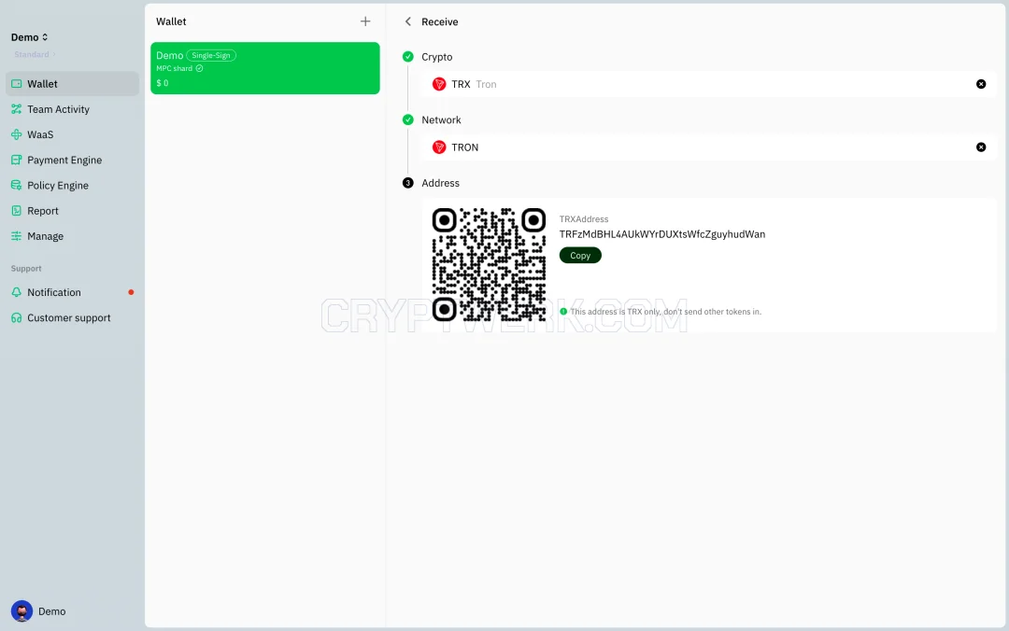The width and height of the screenshot is (1009, 631).
Task: Click the Address step number 3 badge
Action: 408,183
